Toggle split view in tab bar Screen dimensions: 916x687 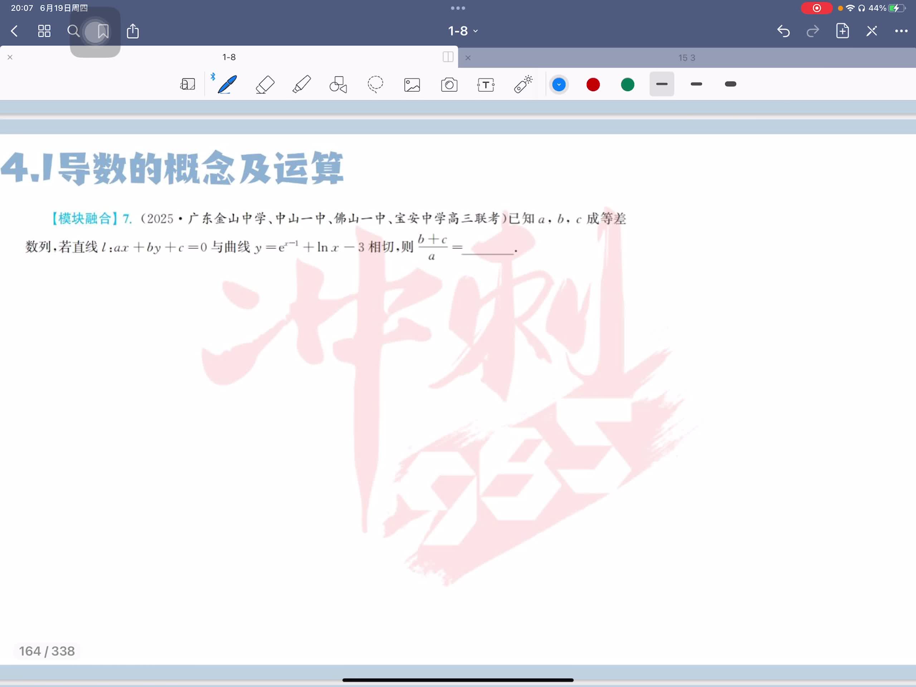[448, 57]
